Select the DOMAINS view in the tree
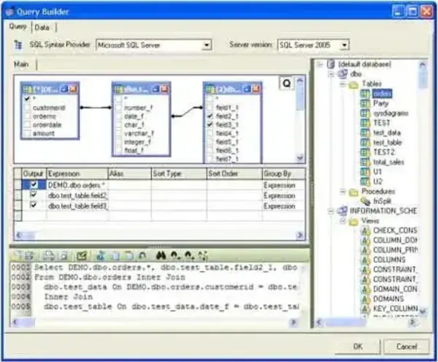This screenshot has height=362, width=438. point(388,299)
